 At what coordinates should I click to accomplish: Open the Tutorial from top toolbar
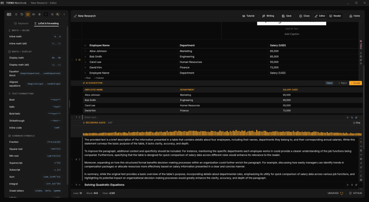tap(248, 16)
